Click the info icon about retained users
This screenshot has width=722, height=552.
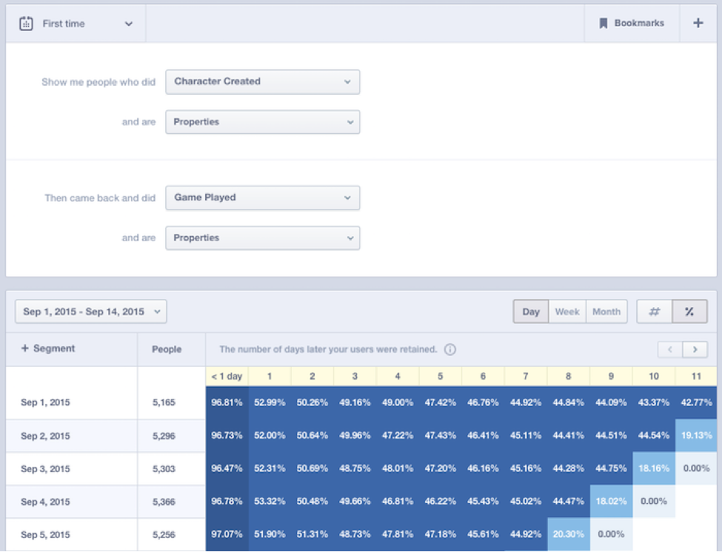pos(450,349)
